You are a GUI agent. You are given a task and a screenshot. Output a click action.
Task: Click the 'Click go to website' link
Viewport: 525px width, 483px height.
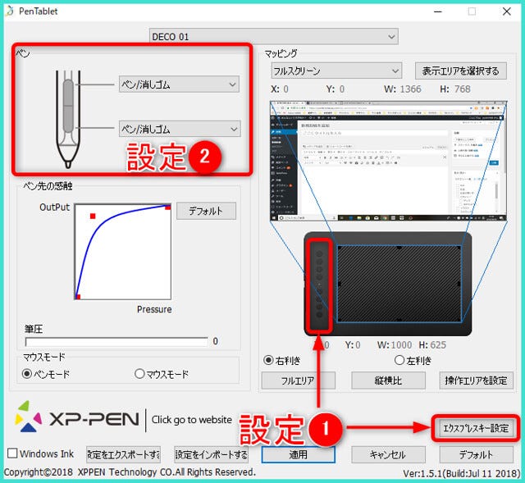click(192, 420)
